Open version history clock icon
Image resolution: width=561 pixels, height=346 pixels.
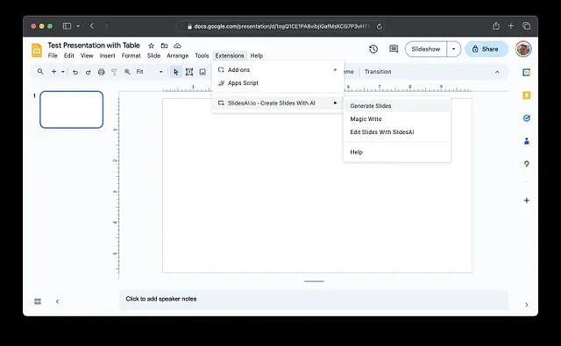pyautogui.click(x=373, y=49)
